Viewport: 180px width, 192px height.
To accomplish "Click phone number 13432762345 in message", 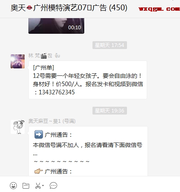I will 57,92.
